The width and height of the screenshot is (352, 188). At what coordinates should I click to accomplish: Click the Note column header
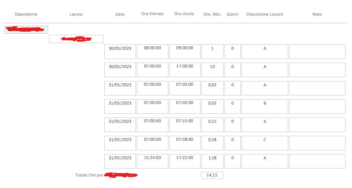pyautogui.click(x=317, y=14)
